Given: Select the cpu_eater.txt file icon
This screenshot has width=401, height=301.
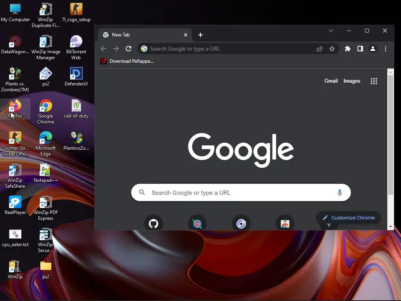Looking at the screenshot, I should tap(15, 238).
